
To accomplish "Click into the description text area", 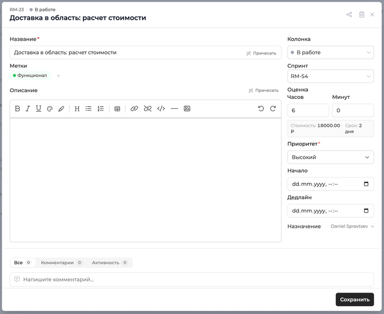I will pyautogui.click(x=145, y=180).
